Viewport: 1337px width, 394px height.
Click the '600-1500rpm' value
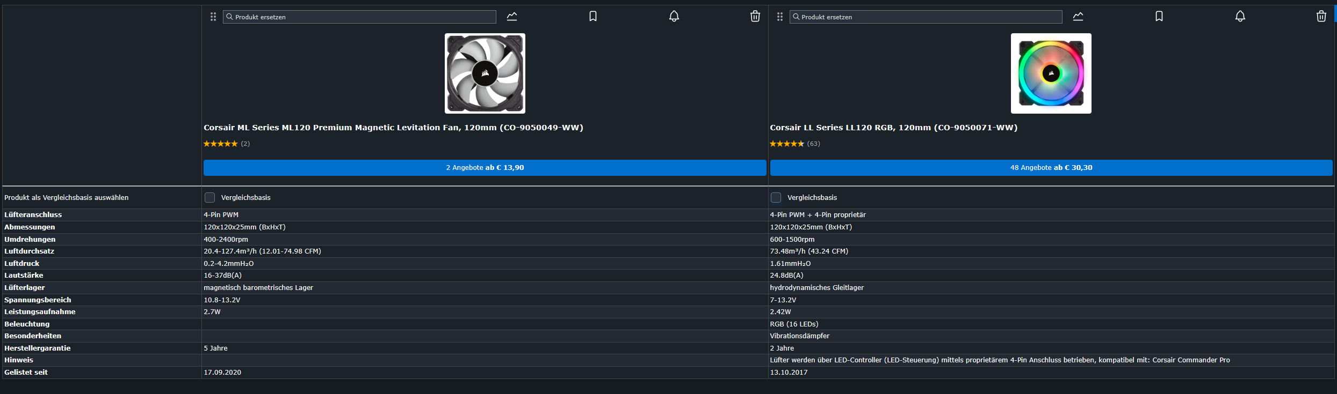[x=792, y=240]
